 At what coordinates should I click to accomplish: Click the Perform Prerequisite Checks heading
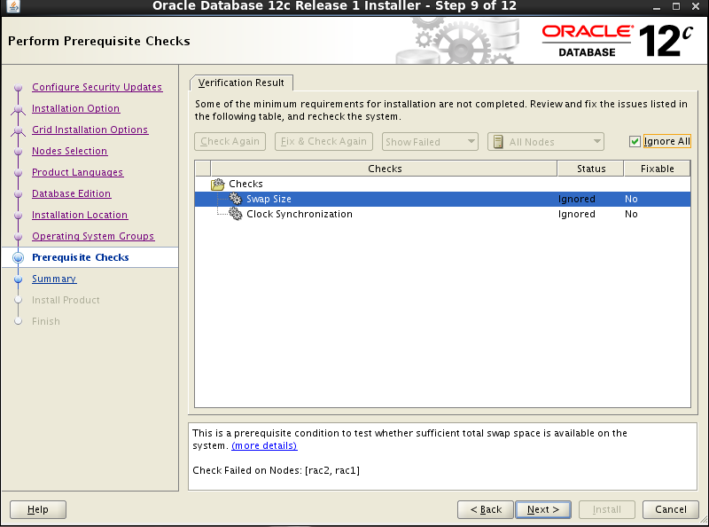(x=99, y=41)
